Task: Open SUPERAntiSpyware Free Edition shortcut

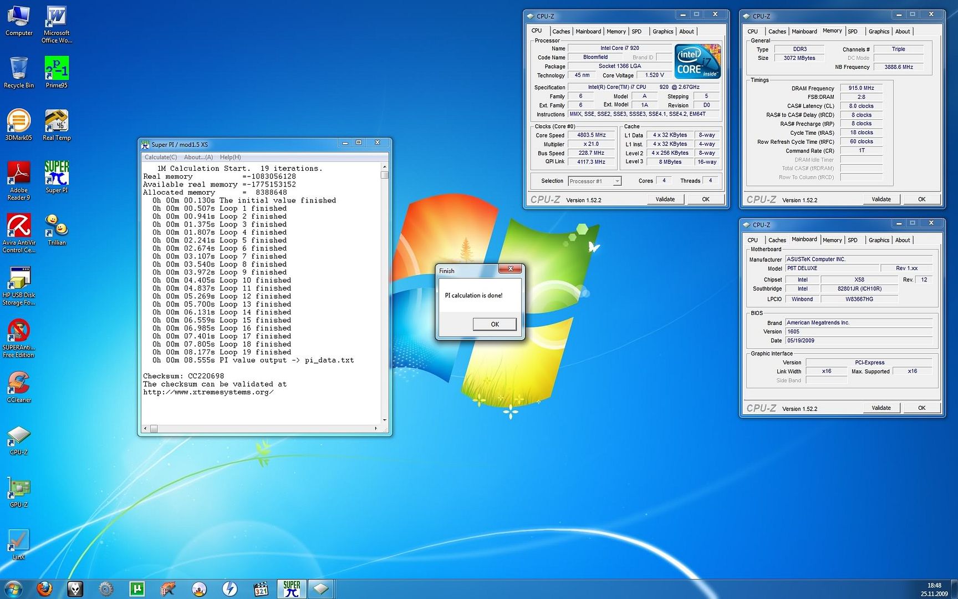Action: 19,338
